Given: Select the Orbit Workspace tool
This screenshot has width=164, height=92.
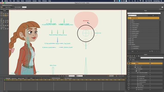Looking at the screenshot, I should pyautogui.click(x=7, y=29).
